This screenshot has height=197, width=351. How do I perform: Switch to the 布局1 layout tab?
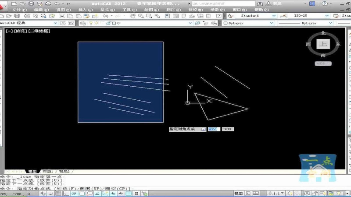48,172
